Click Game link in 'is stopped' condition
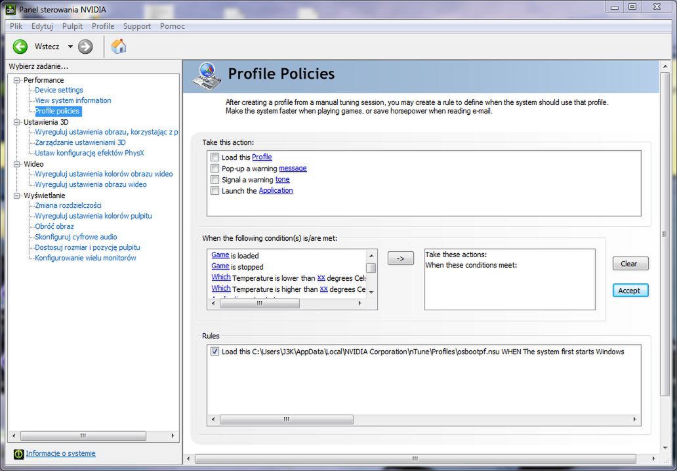 tap(220, 266)
